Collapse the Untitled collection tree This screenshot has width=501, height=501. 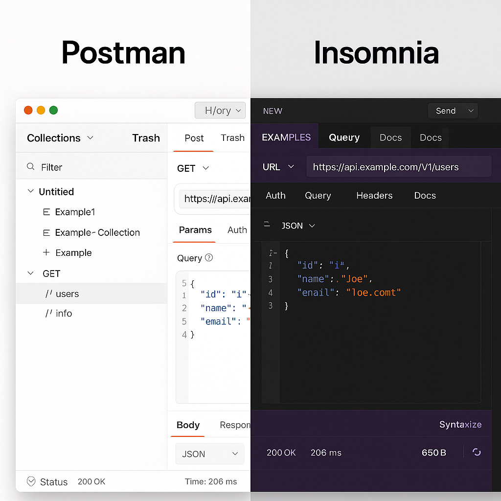click(30, 191)
